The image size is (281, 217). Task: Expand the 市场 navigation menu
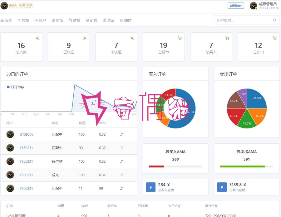pyautogui.click(x=57, y=20)
